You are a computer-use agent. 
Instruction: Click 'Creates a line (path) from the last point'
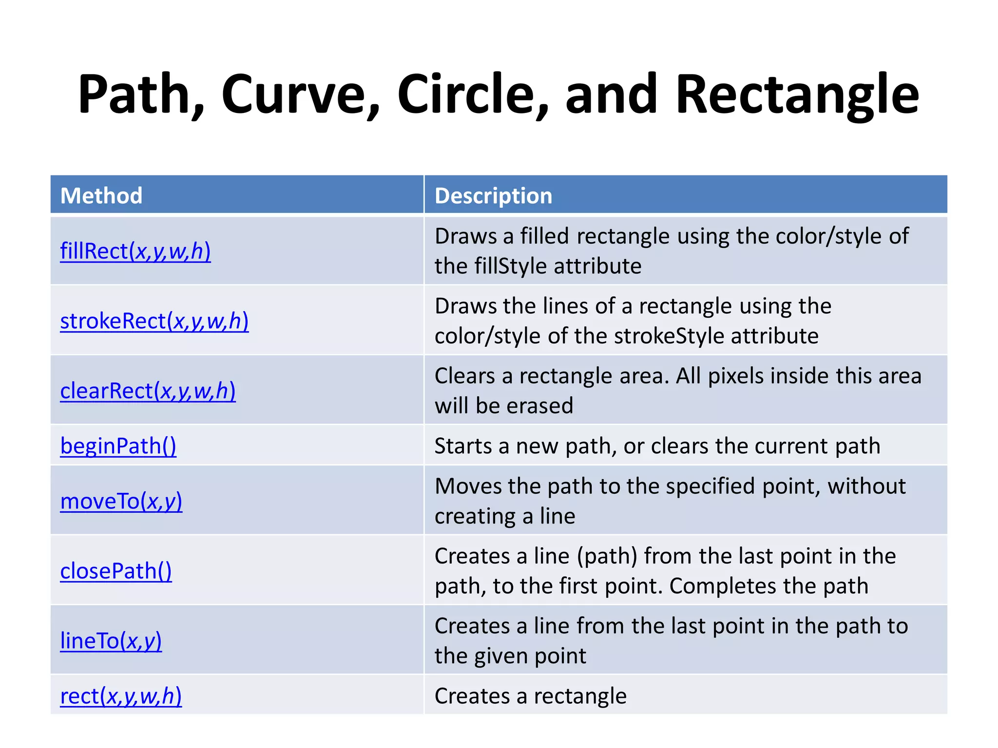pyautogui.click(x=634, y=556)
